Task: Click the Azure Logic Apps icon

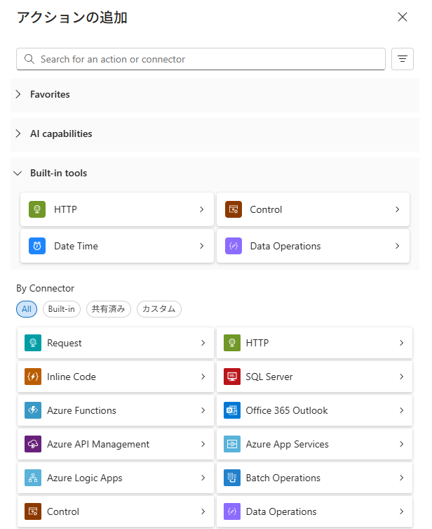Action: tap(33, 478)
